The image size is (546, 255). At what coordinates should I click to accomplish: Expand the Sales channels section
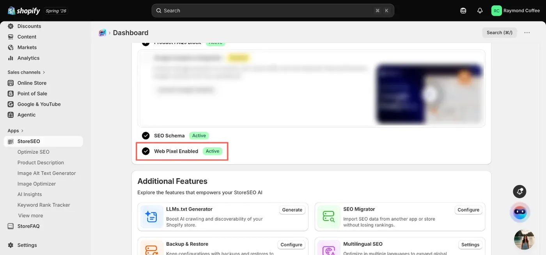pyautogui.click(x=26, y=72)
